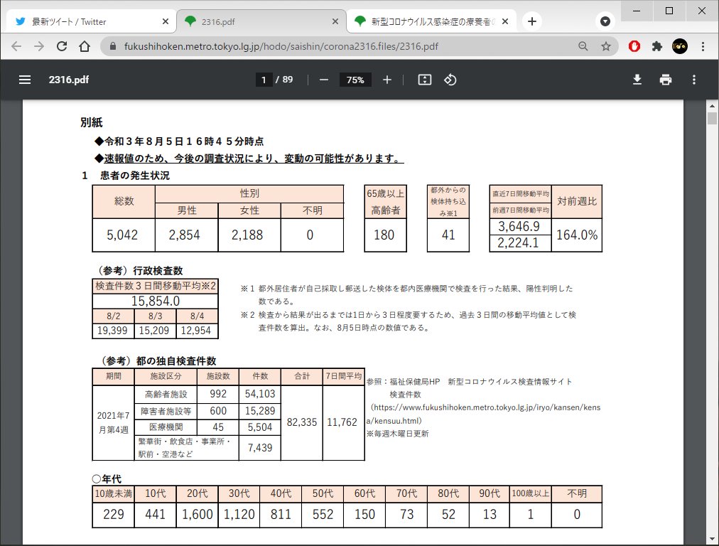Bookmark this page with the star
This screenshot has height=546, width=719.
[x=606, y=46]
